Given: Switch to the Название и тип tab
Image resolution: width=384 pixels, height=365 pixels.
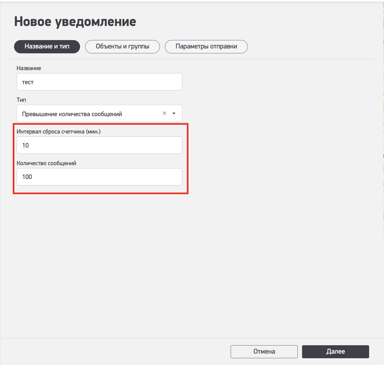Looking at the screenshot, I should (47, 47).
